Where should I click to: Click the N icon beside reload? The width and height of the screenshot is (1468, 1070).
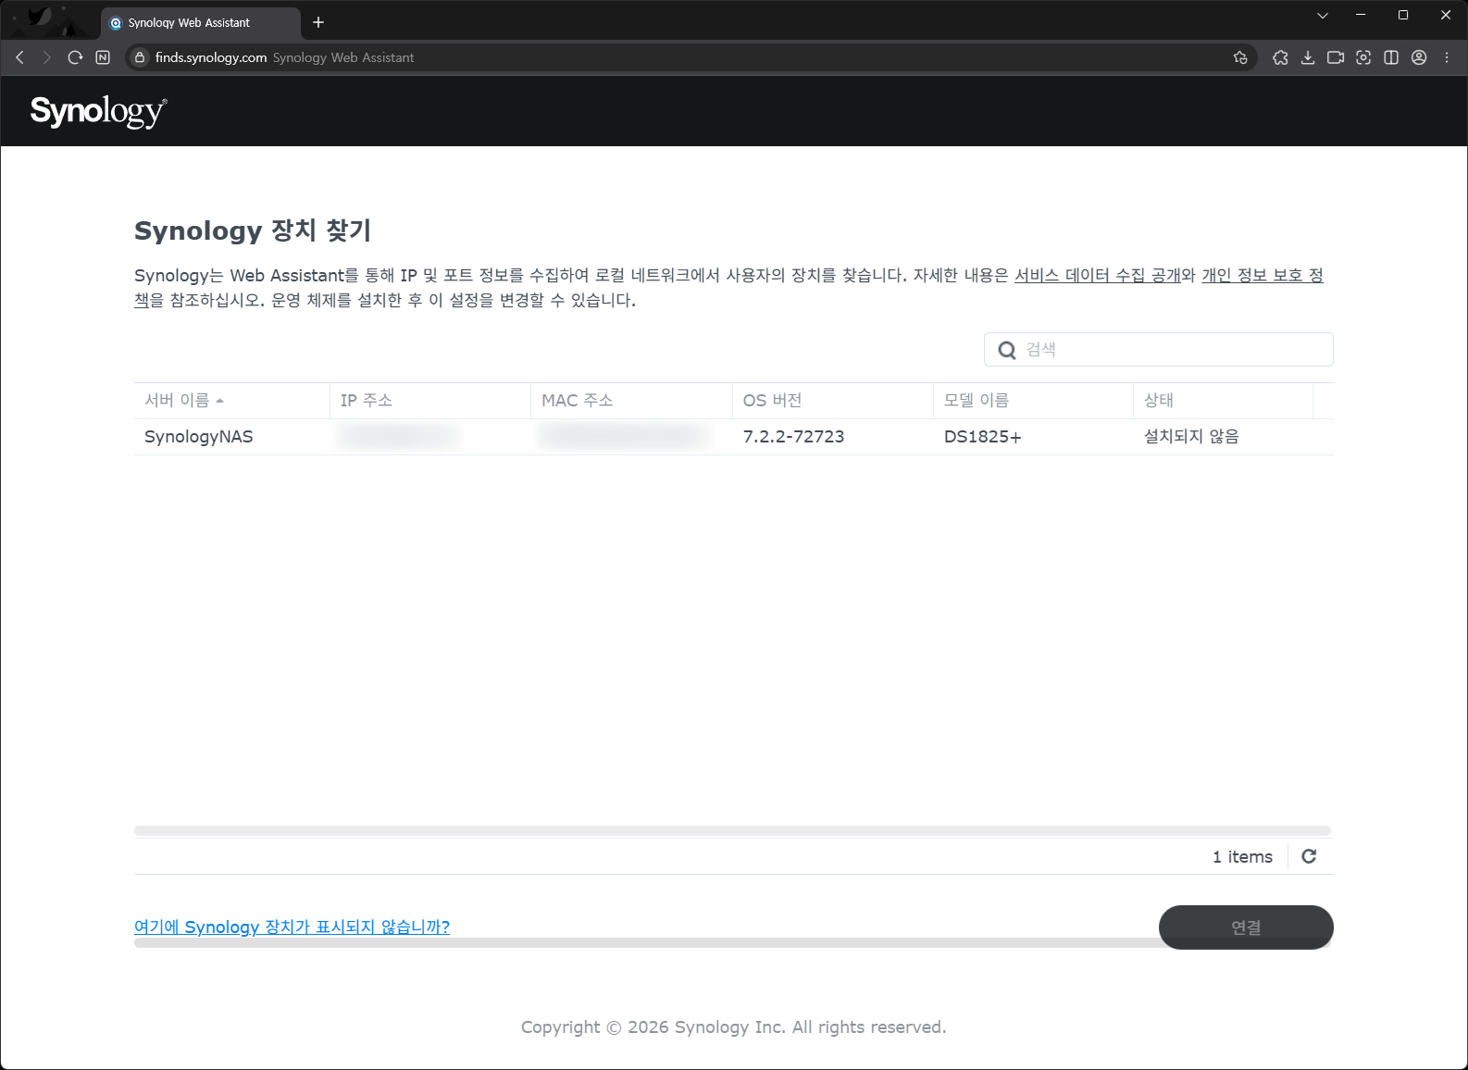(x=103, y=57)
